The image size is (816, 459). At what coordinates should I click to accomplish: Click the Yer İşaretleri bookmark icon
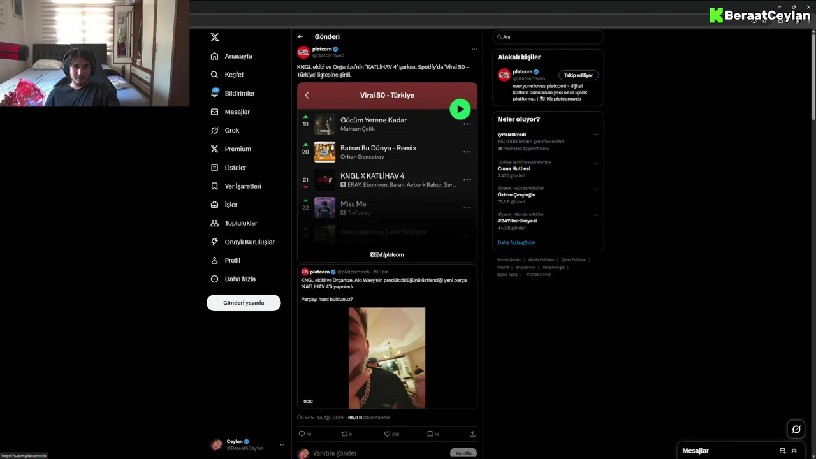(x=215, y=186)
